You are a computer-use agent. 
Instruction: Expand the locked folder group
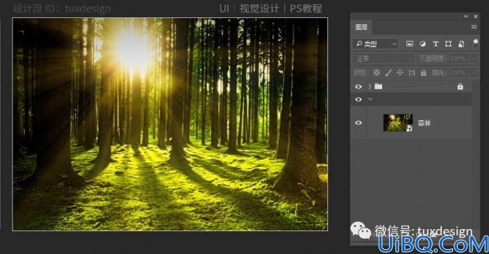click(370, 87)
